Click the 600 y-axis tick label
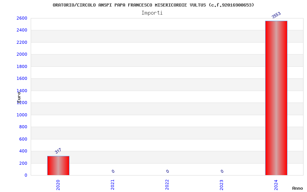 pyautogui.click(x=23, y=139)
